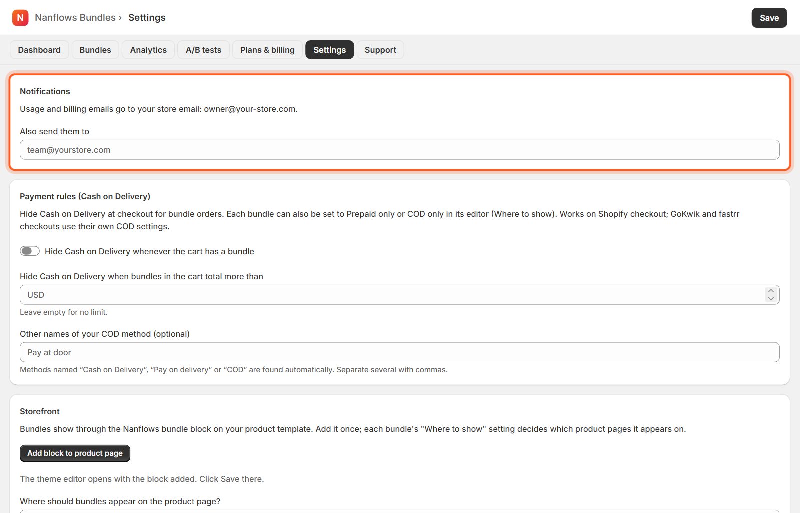Image resolution: width=800 pixels, height=513 pixels.
Task: Select the Plans & billing tab
Action: [x=267, y=50]
